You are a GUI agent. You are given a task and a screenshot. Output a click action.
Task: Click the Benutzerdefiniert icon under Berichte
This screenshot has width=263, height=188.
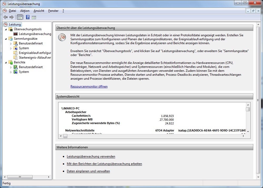click(x=16, y=67)
